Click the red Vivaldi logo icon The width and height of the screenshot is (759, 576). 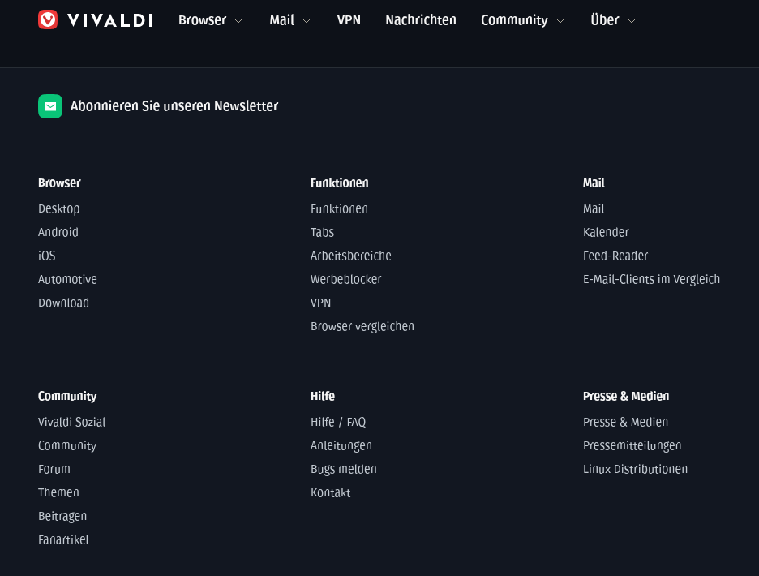[48, 19]
